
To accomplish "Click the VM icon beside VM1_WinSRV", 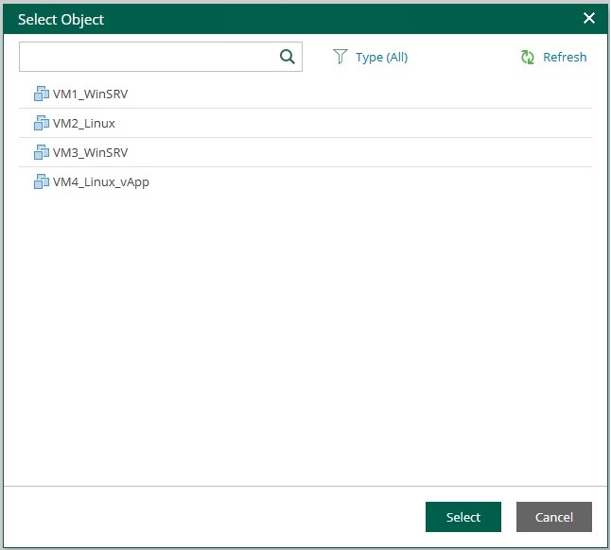I will tap(42, 94).
